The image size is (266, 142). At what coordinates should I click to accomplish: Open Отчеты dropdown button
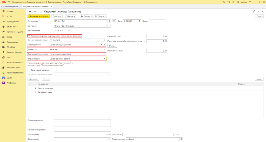100,16
